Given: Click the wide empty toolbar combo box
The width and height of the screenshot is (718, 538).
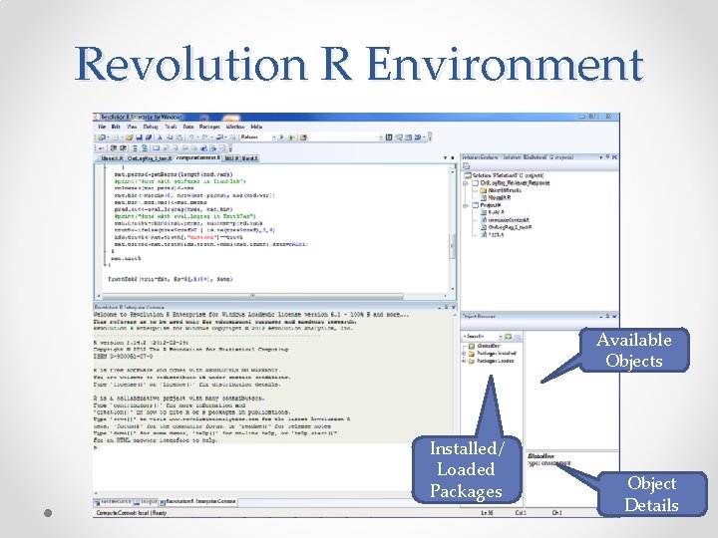Looking at the screenshot, I should point(345,137).
